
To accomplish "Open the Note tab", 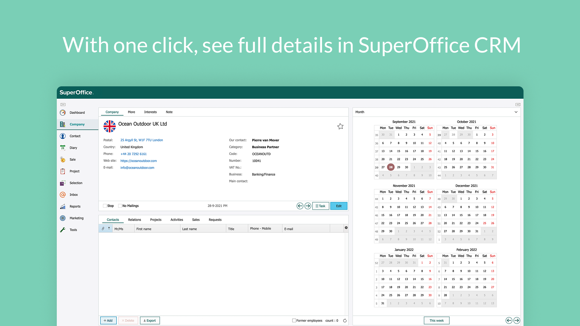I will tap(169, 112).
